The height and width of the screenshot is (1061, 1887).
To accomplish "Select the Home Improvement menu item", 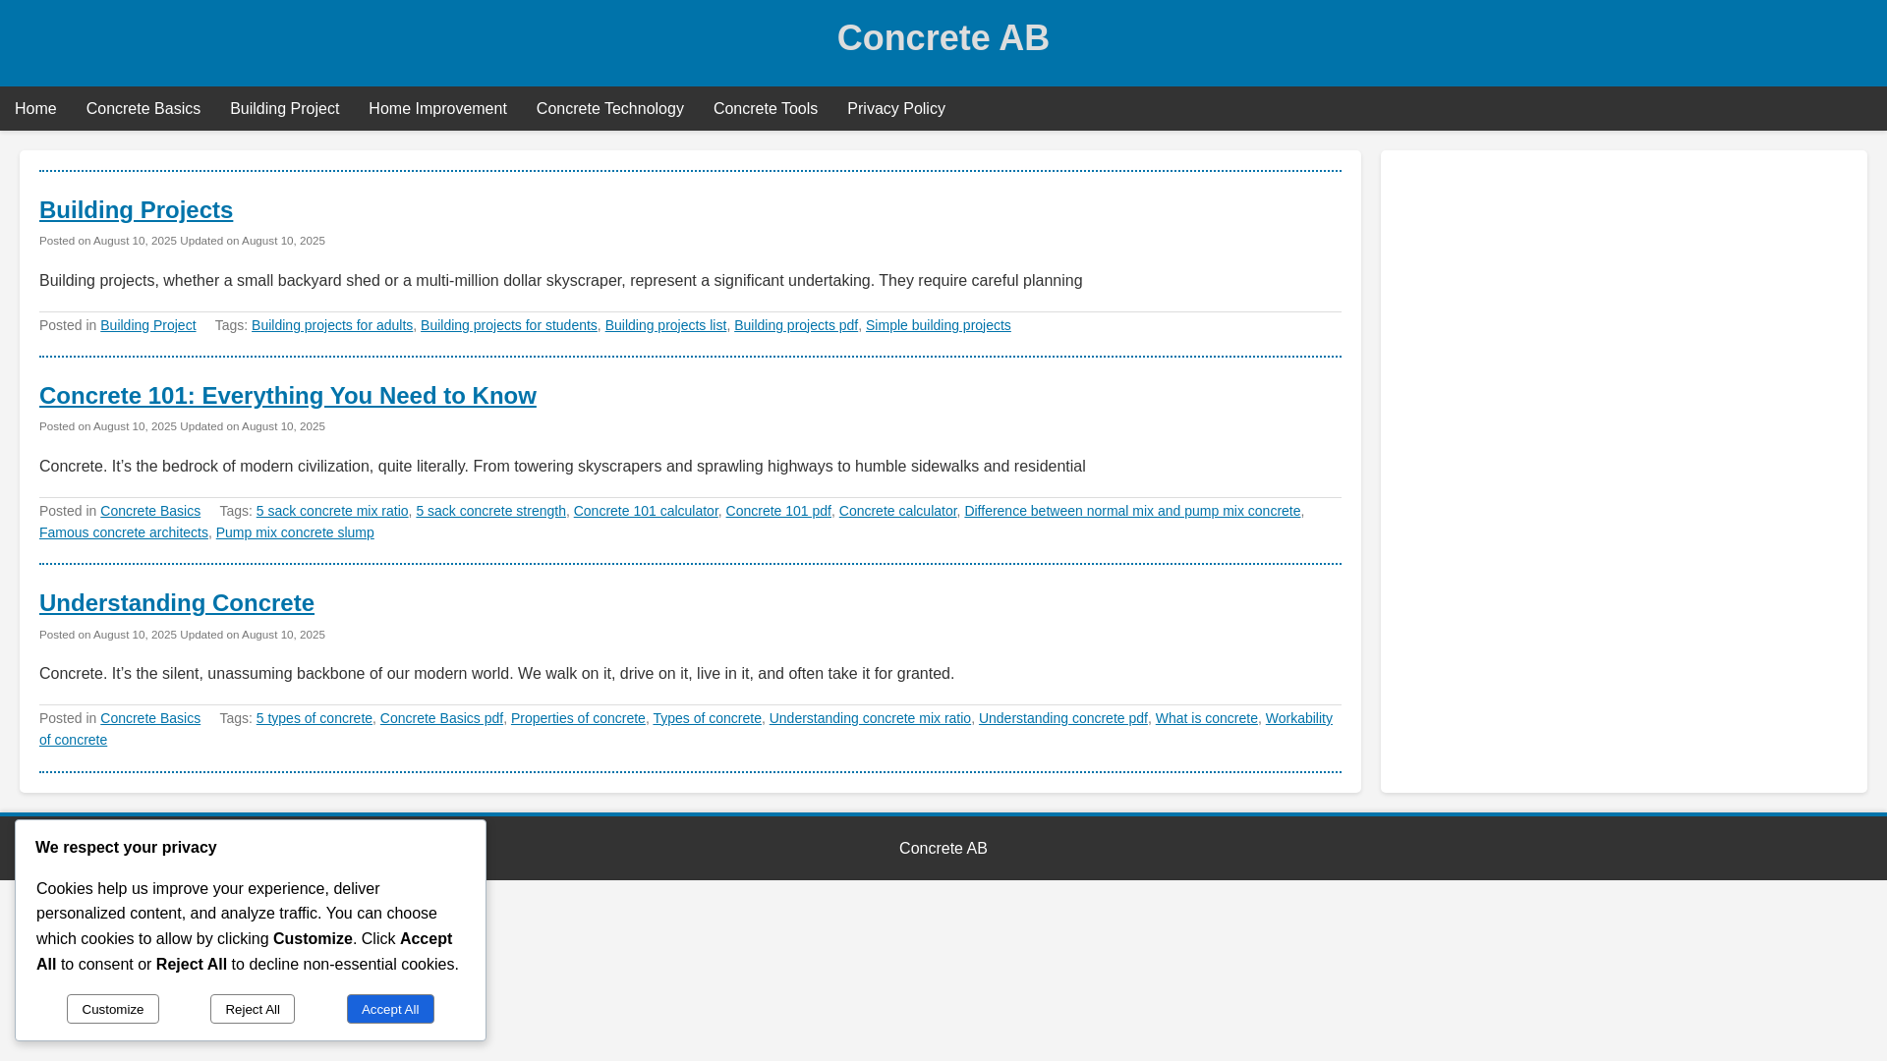I will (x=437, y=109).
